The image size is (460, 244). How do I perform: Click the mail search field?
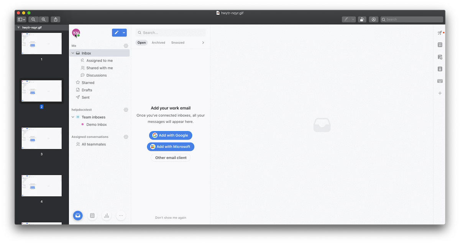click(x=171, y=33)
